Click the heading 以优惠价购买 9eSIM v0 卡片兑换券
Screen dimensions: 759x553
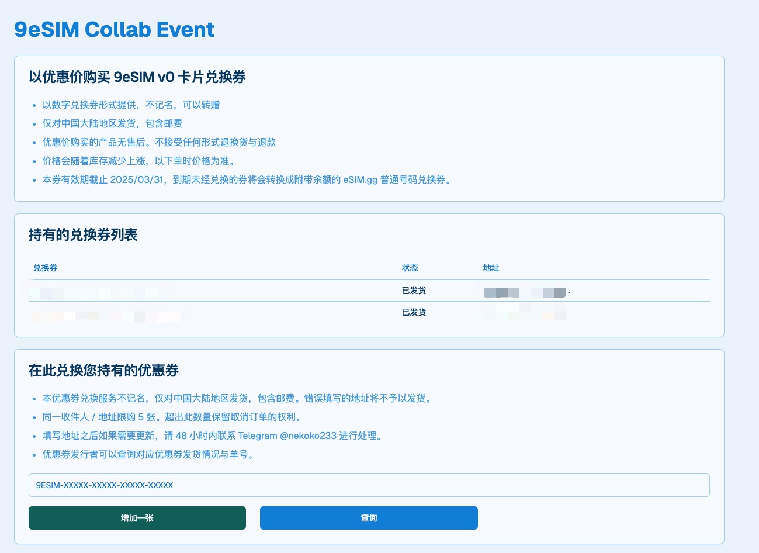[137, 77]
